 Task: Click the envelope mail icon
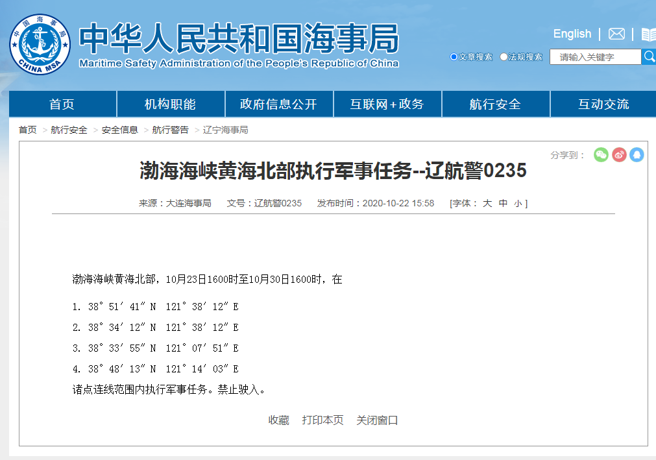[x=616, y=34]
